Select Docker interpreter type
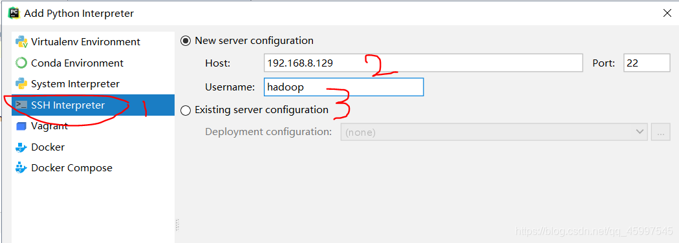 click(92, 147)
